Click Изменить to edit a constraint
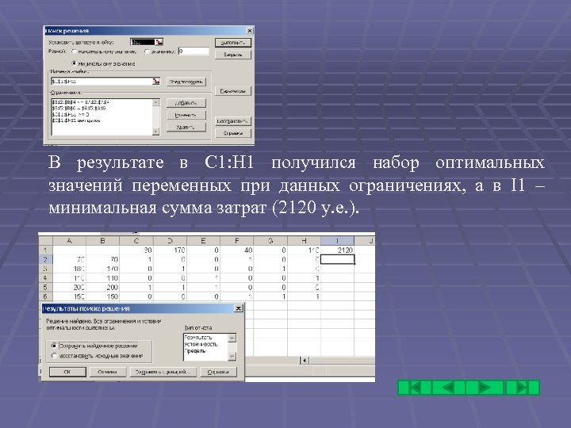This screenshot has height=428, width=571. pyautogui.click(x=186, y=115)
